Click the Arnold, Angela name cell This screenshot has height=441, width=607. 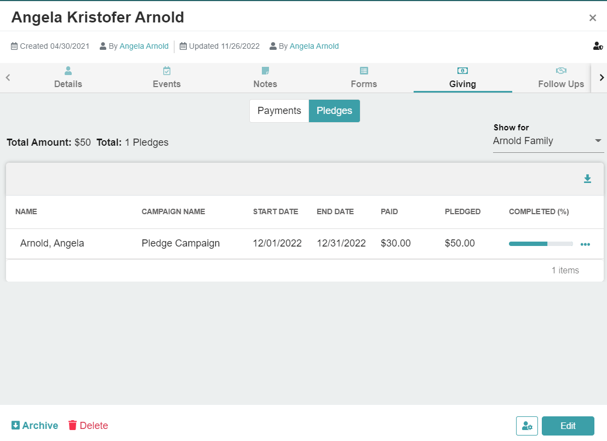coord(52,243)
